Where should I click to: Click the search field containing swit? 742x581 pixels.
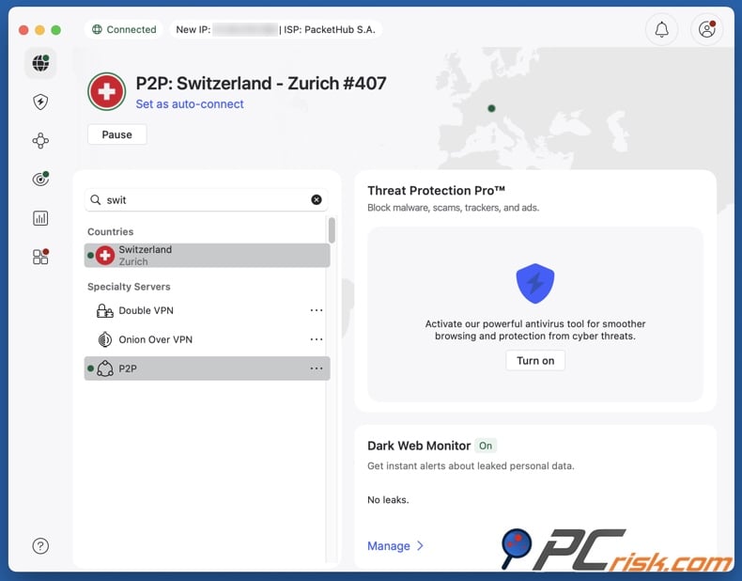206,200
